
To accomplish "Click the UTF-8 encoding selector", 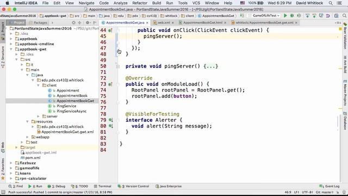I will 307,192.
